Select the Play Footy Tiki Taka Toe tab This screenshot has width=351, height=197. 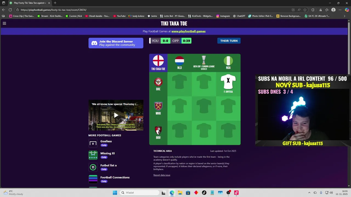point(30,3)
